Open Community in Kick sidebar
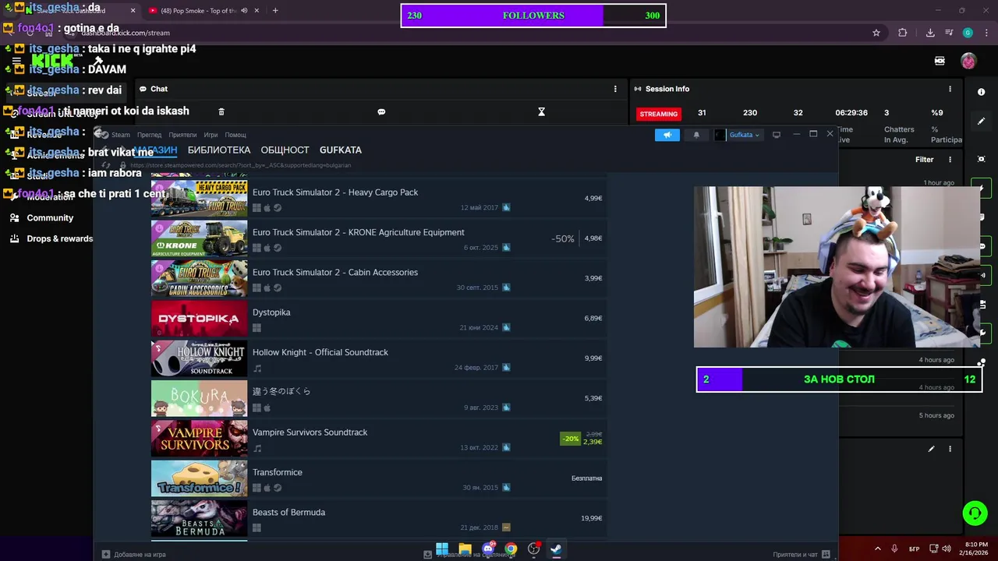Viewport: 998px width, 561px height. [x=50, y=218]
